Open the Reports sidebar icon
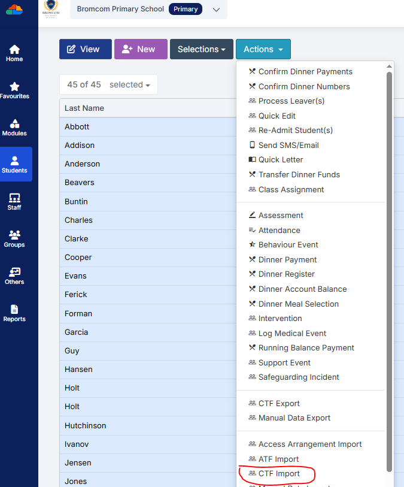Screen dimensions: 404x487 [14, 313]
